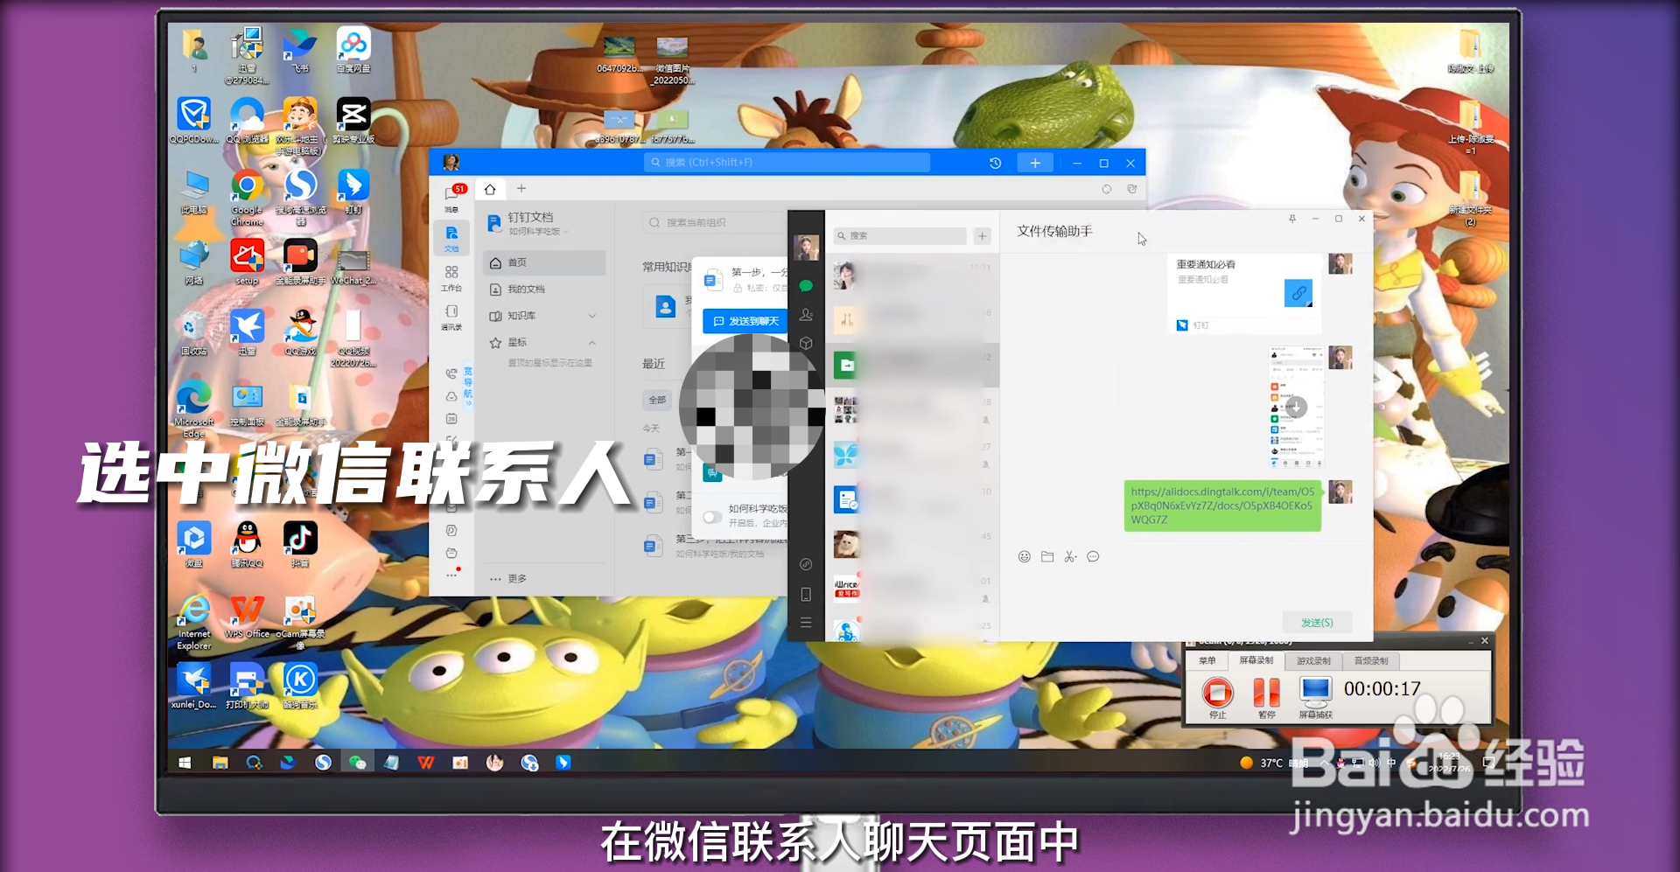Switch to oCam 屏幕录制 tab
This screenshot has height=872, width=1680.
point(1256,661)
